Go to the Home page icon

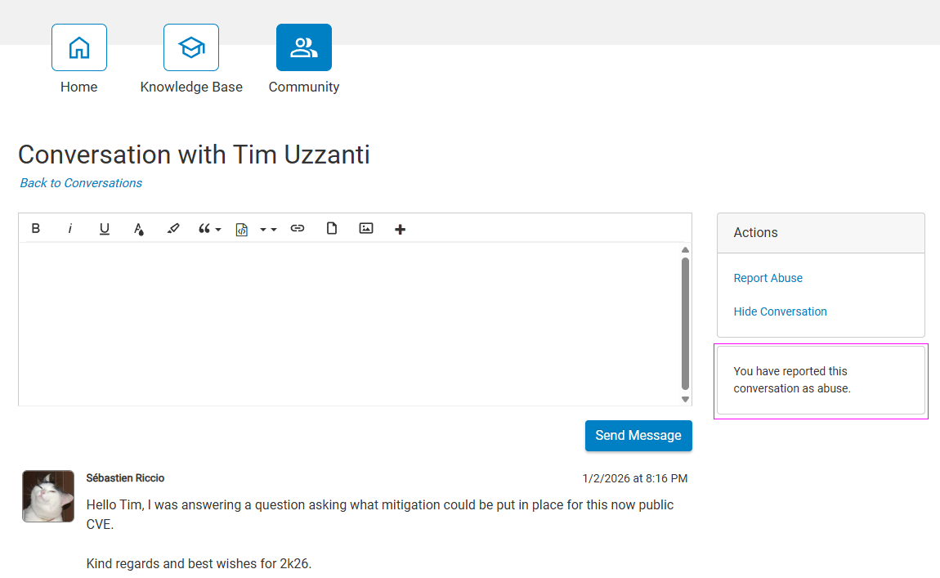79,47
